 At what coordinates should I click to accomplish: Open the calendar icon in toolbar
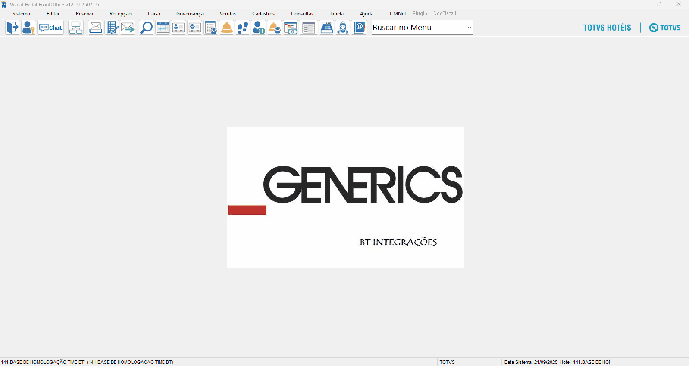point(163,28)
